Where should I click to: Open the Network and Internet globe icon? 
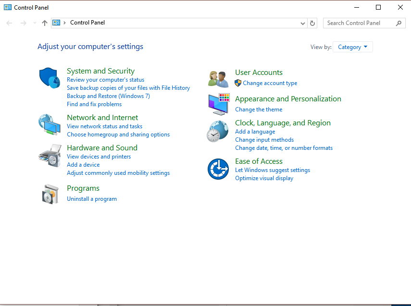pos(50,124)
